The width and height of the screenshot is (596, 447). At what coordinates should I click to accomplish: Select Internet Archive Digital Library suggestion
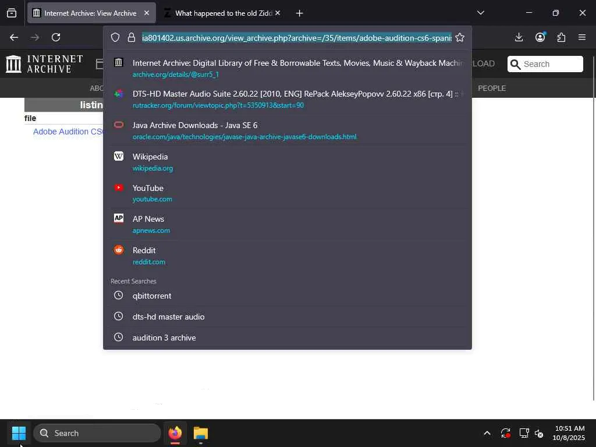(288, 68)
